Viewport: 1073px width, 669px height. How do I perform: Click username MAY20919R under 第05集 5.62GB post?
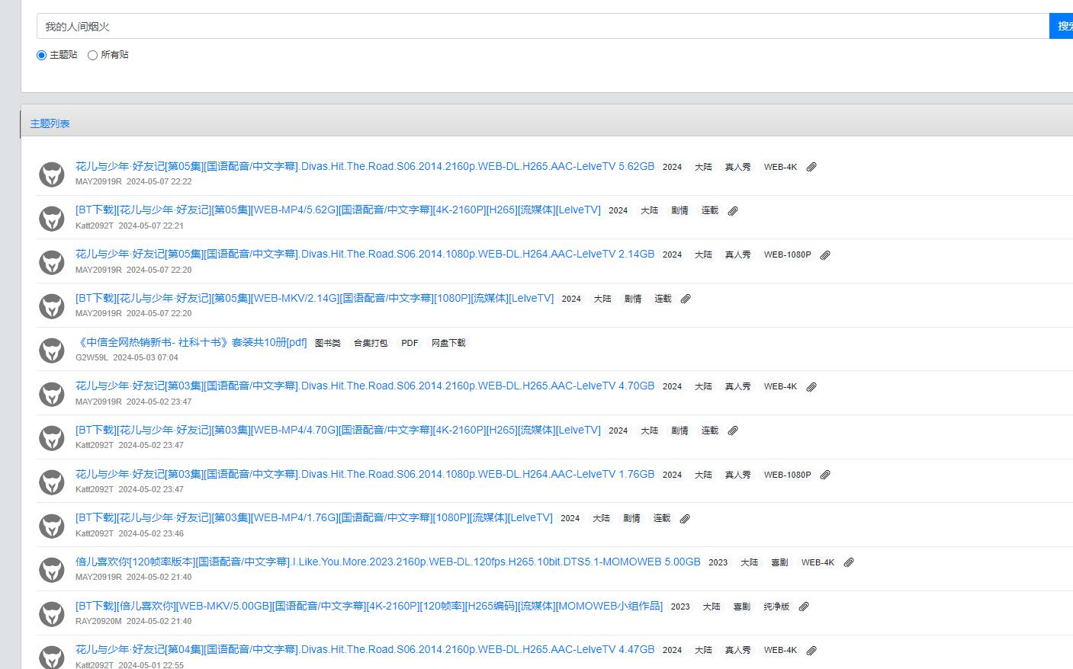point(98,181)
